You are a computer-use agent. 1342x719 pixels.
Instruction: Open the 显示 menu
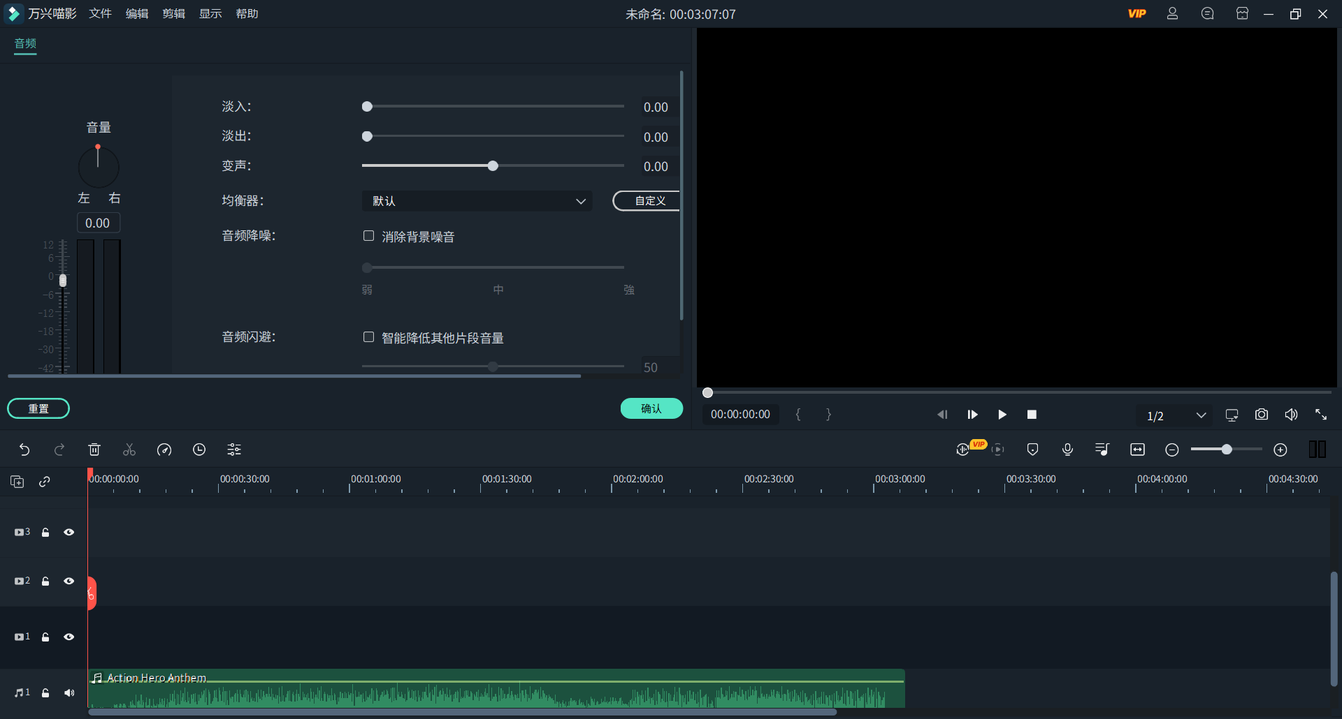pyautogui.click(x=210, y=13)
